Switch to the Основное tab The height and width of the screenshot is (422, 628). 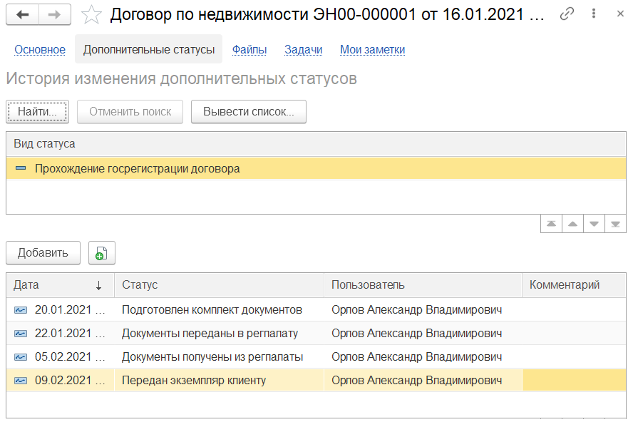click(x=40, y=49)
